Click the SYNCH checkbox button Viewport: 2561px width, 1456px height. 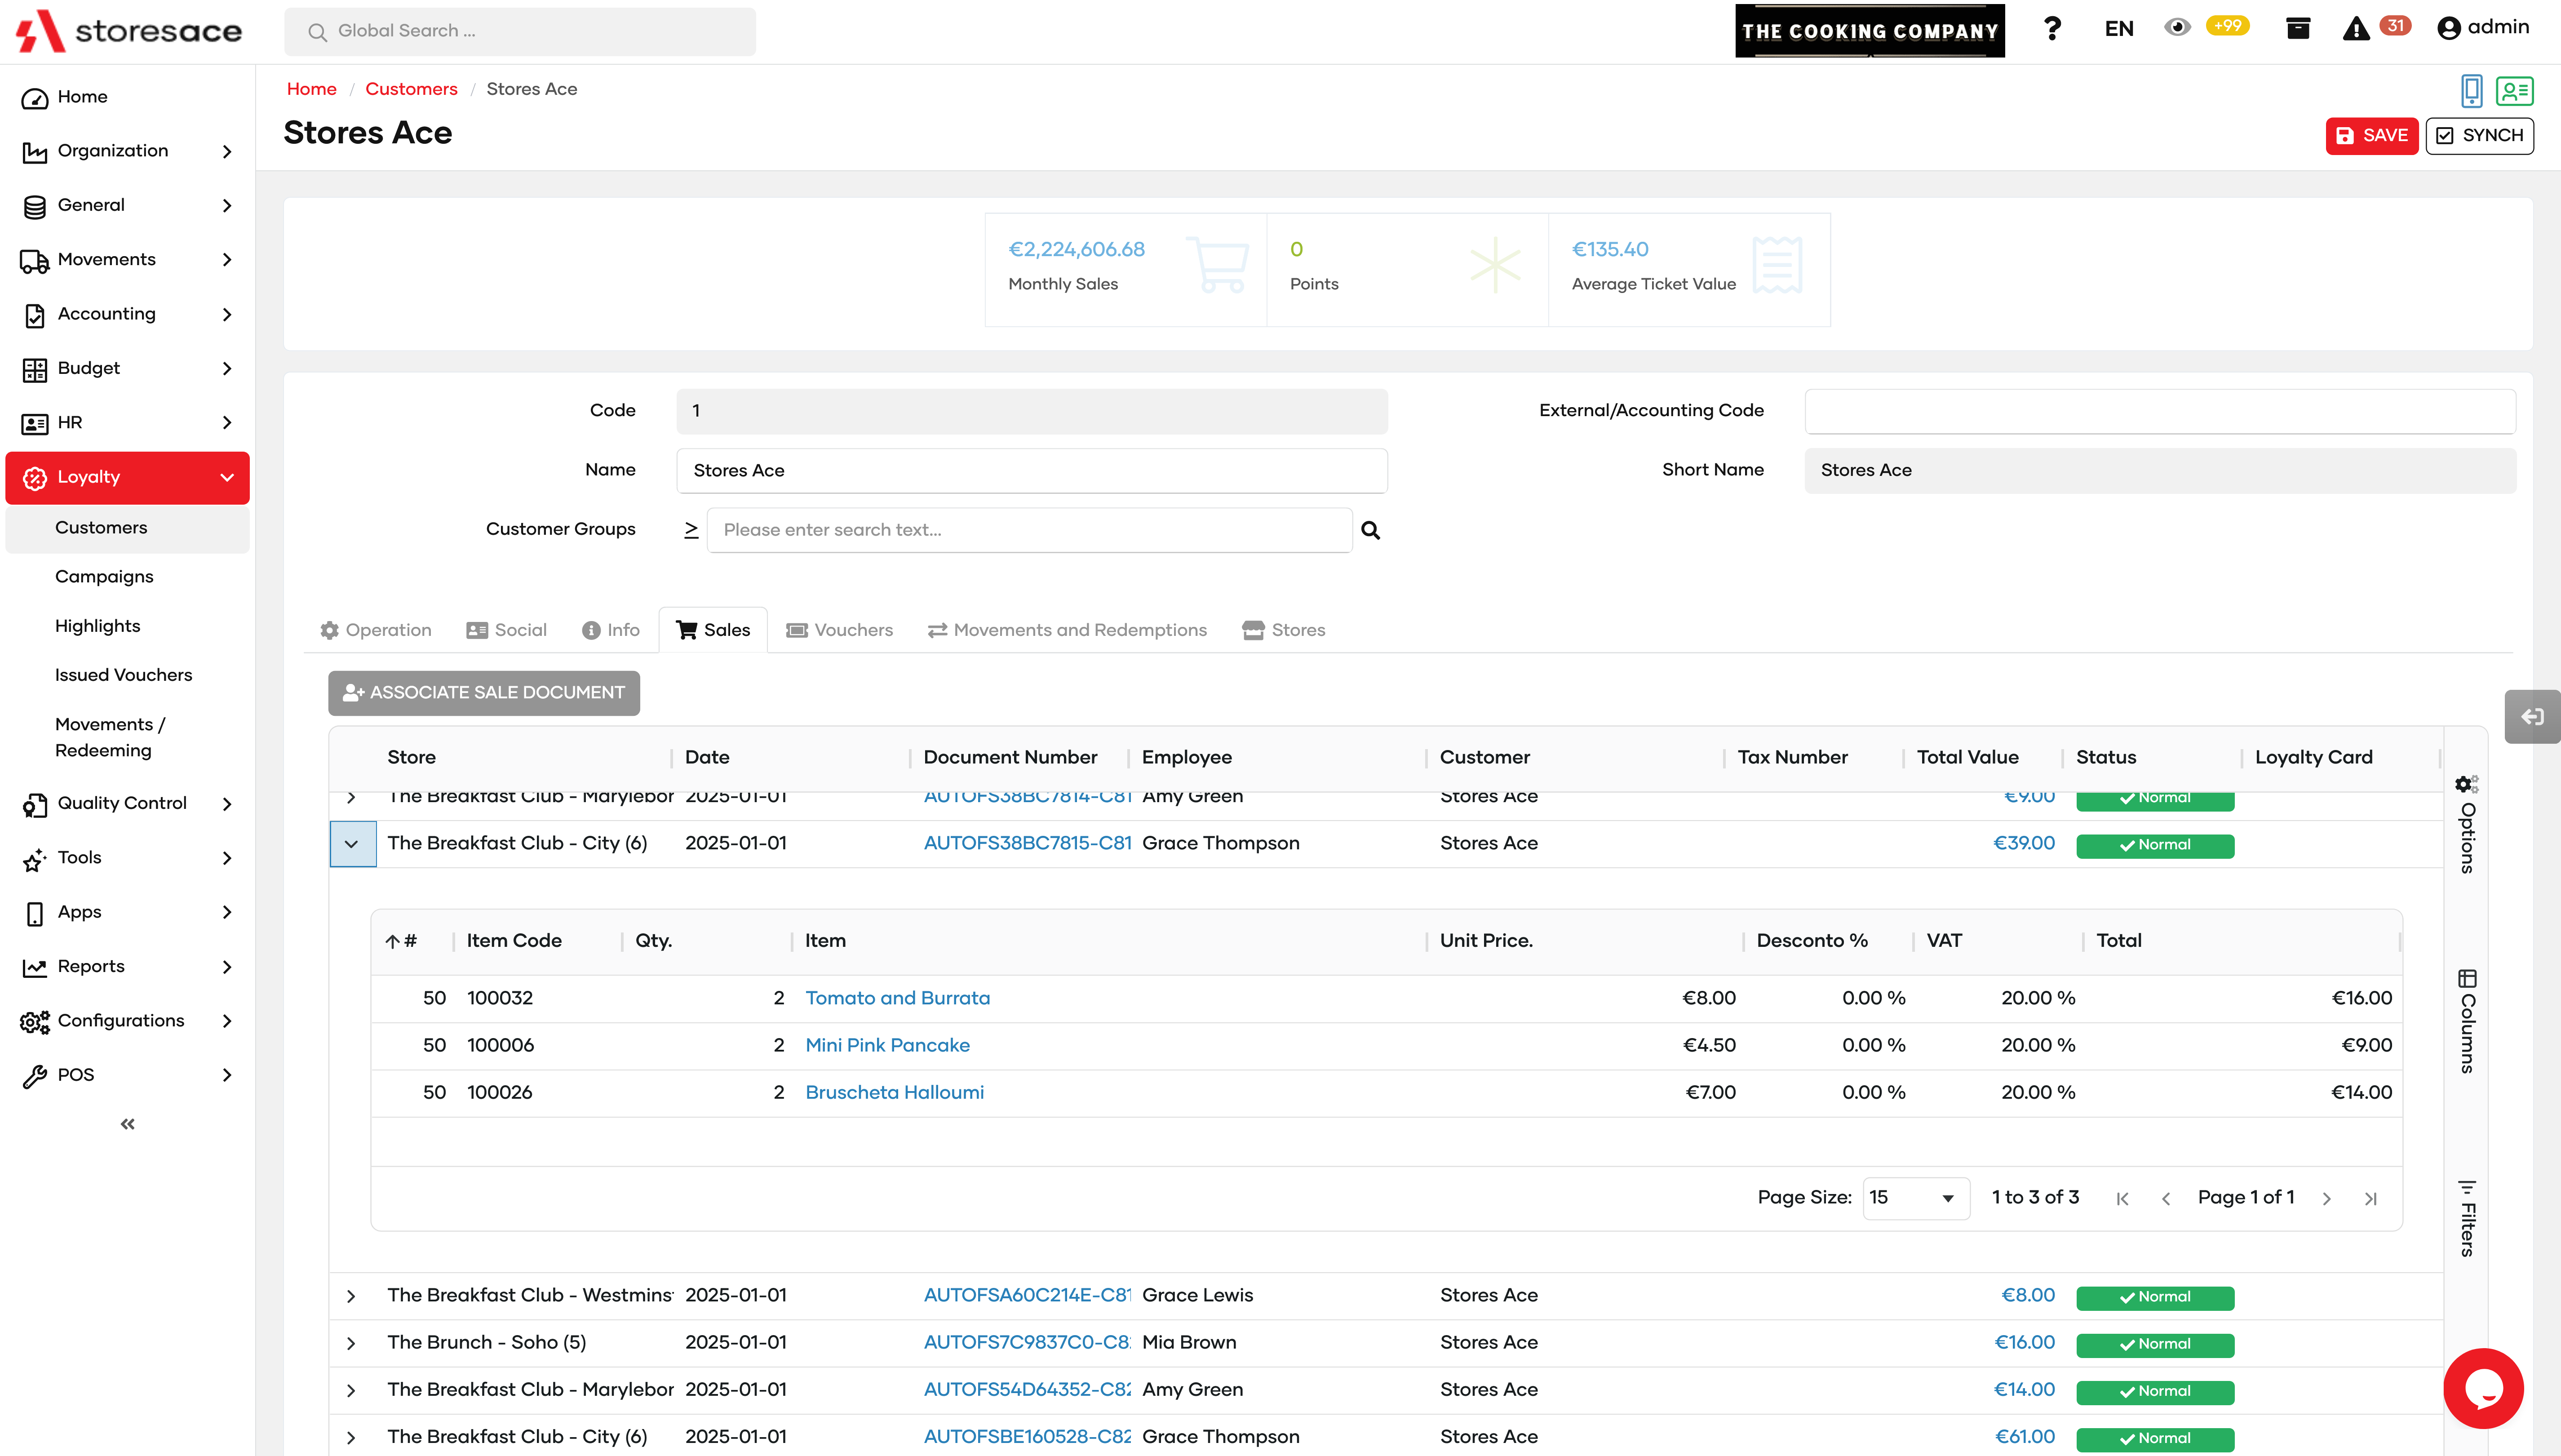[x=2479, y=135]
